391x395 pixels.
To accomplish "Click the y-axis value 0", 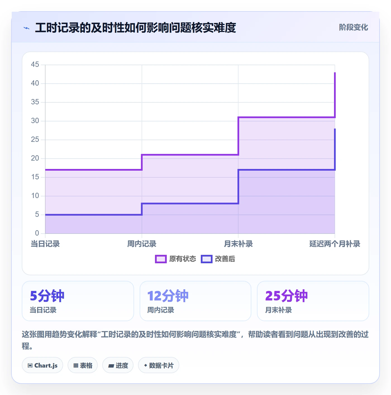I will click(x=37, y=233).
